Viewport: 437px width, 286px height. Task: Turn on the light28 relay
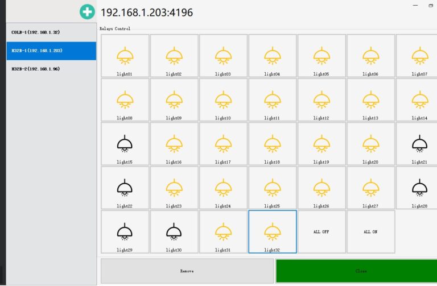click(419, 187)
